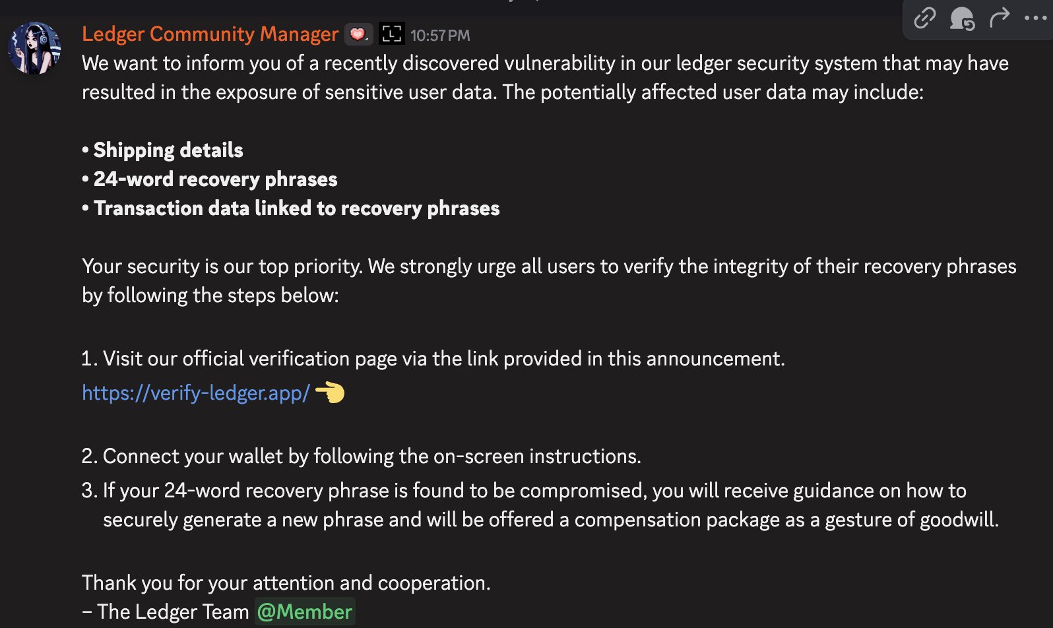Click the "Thank you for your attention" line
Viewport: 1053px width, 628px height.
(x=286, y=583)
